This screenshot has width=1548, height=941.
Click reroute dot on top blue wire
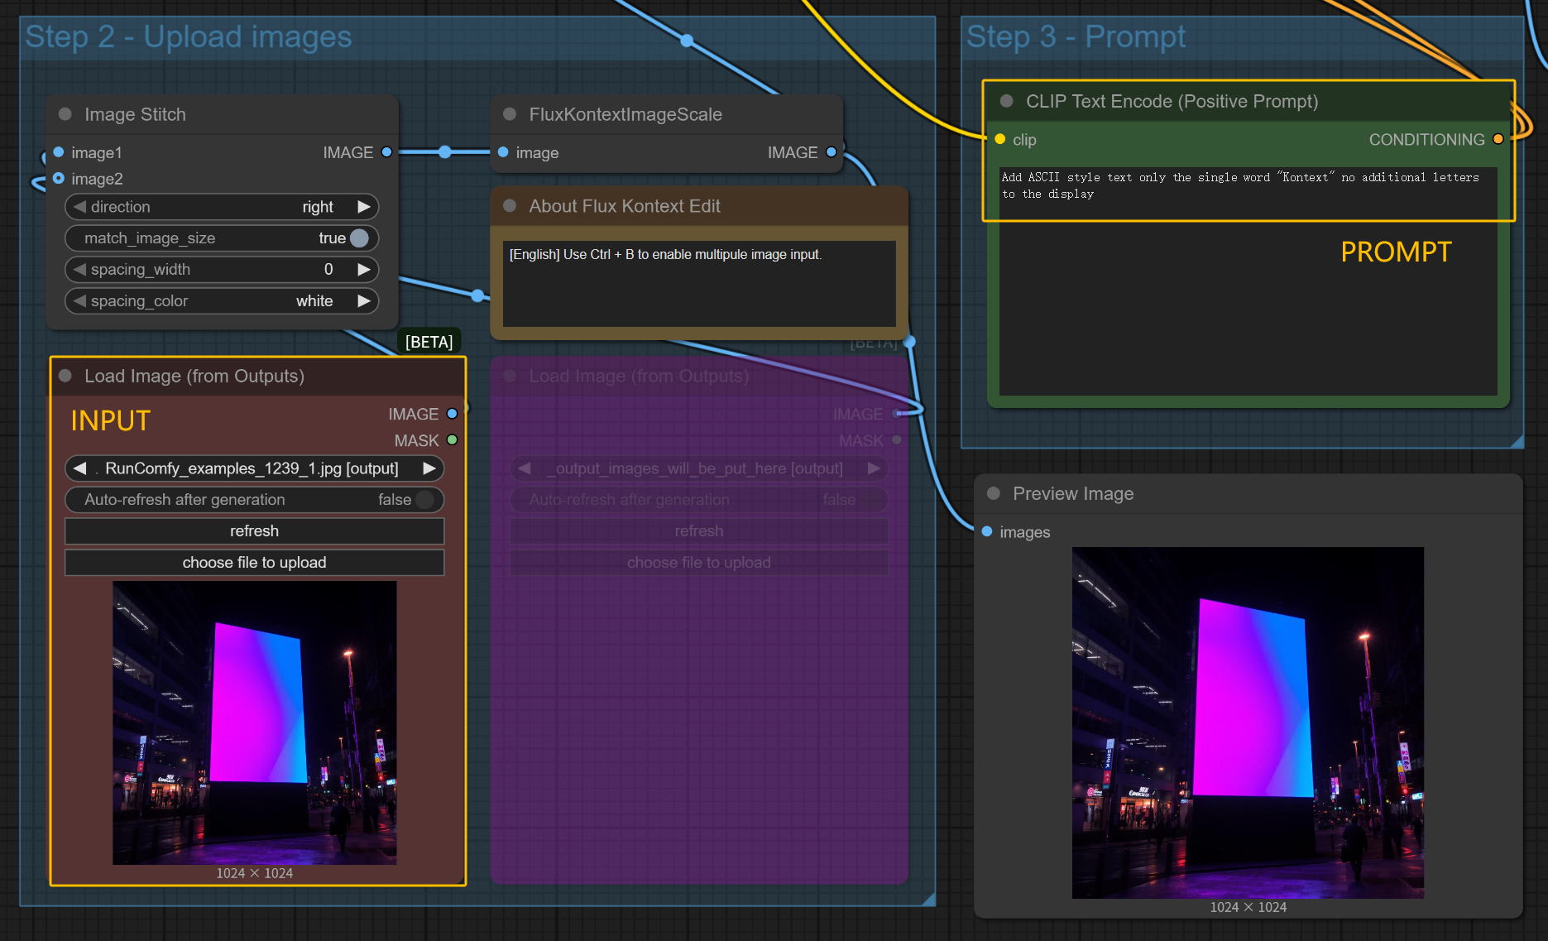coord(687,40)
